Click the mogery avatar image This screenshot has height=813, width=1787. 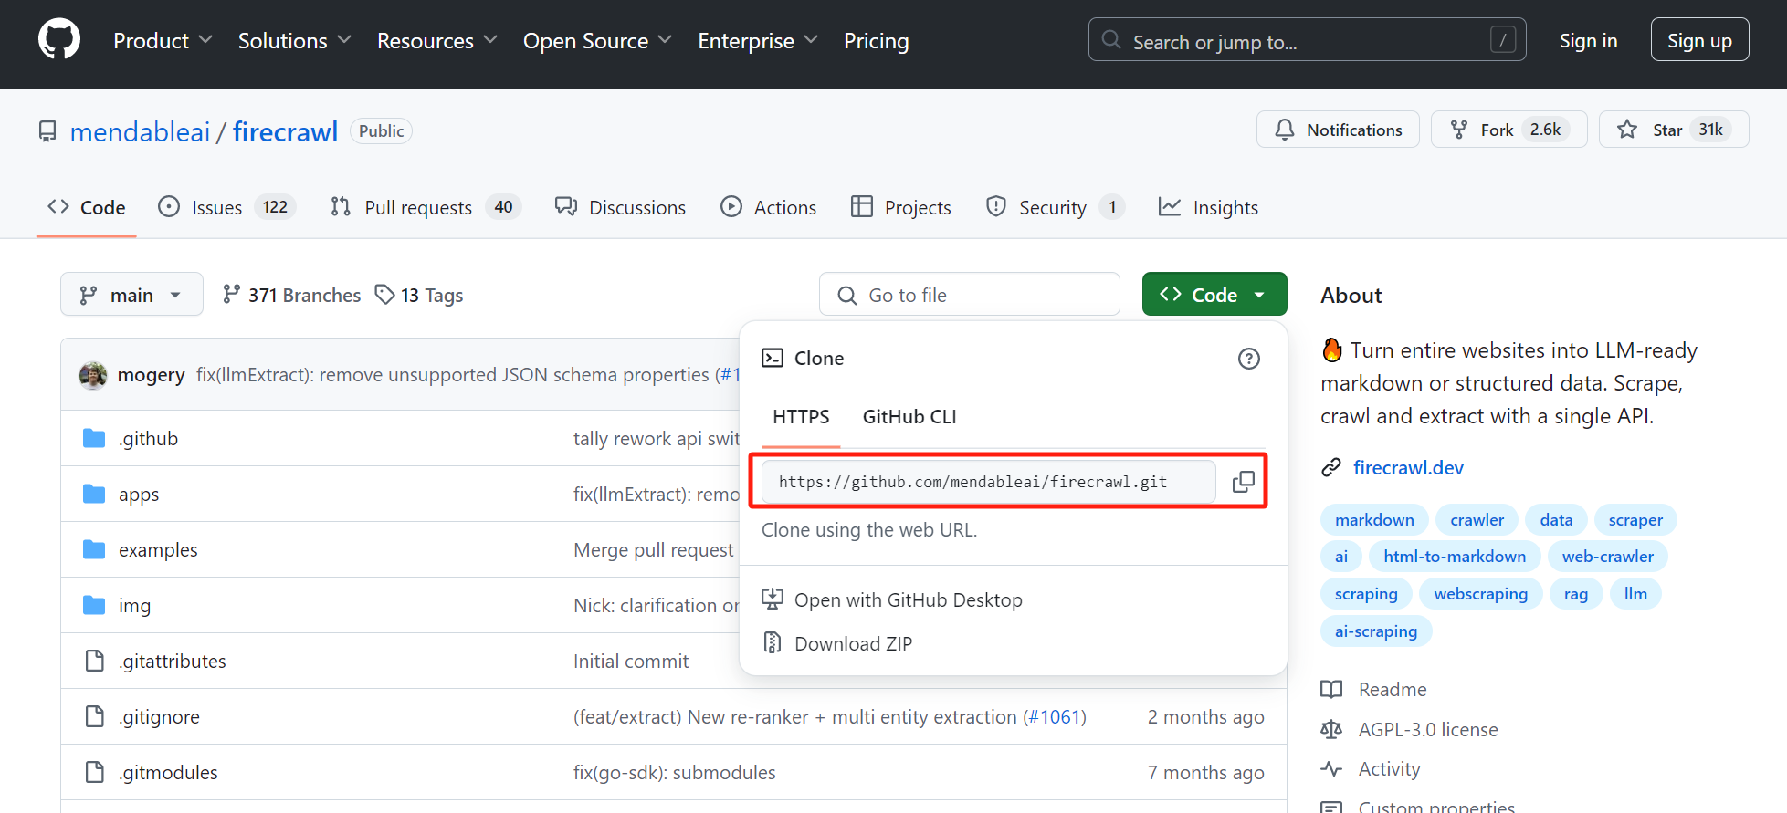[x=93, y=375]
